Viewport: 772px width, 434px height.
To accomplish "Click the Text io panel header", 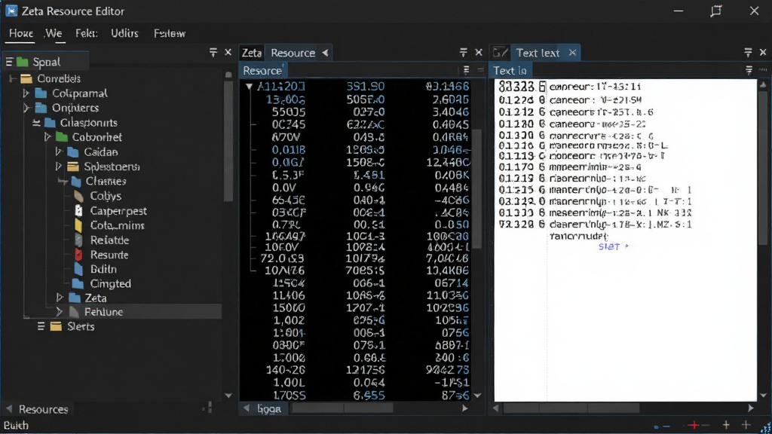I will click(510, 70).
